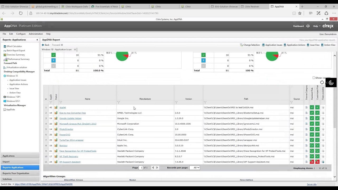Viewport: 338px width, 190px height.
Task: Switch to the global.gotomeeting browser tab
Action: [45, 7]
